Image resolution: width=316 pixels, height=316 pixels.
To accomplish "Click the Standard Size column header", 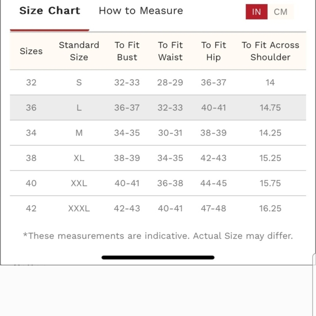I will pos(79,51).
